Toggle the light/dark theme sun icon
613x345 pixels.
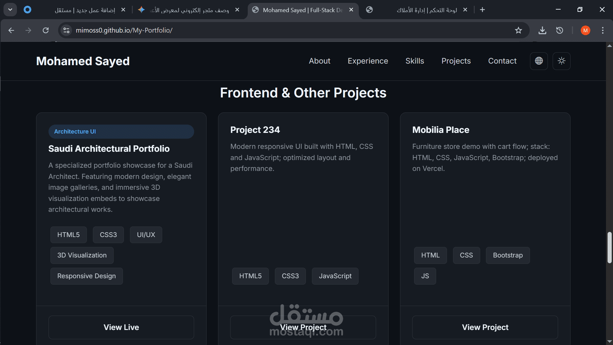click(x=562, y=61)
